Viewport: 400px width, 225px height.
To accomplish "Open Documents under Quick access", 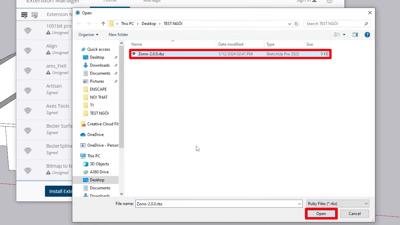I will (100, 73).
